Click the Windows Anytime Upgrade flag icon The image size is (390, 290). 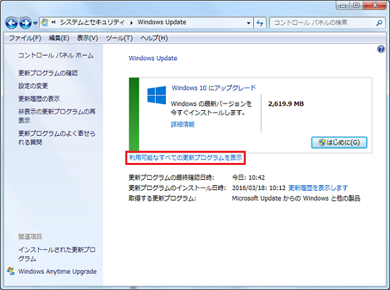point(11,271)
